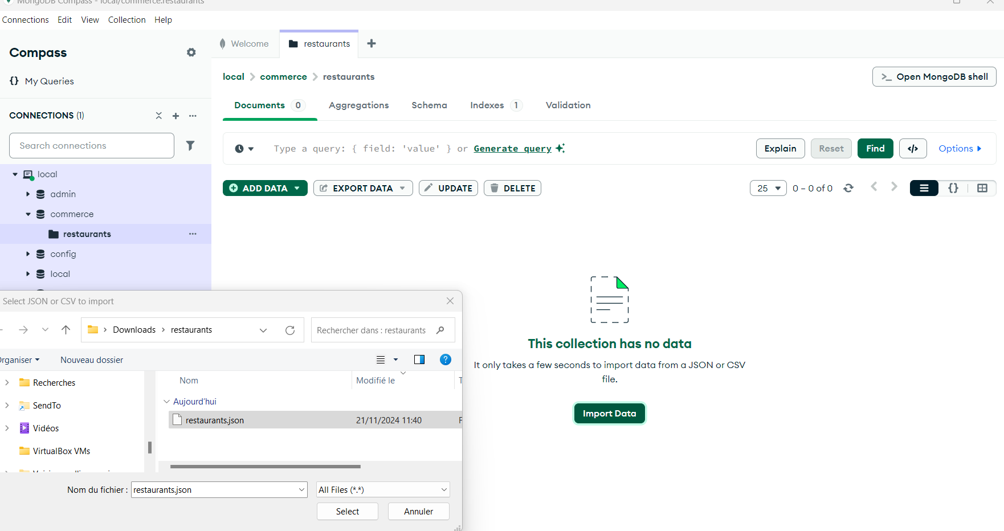Image resolution: width=1004 pixels, height=531 pixels.
Task: Change documents per page from 25
Action: coord(768,188)
